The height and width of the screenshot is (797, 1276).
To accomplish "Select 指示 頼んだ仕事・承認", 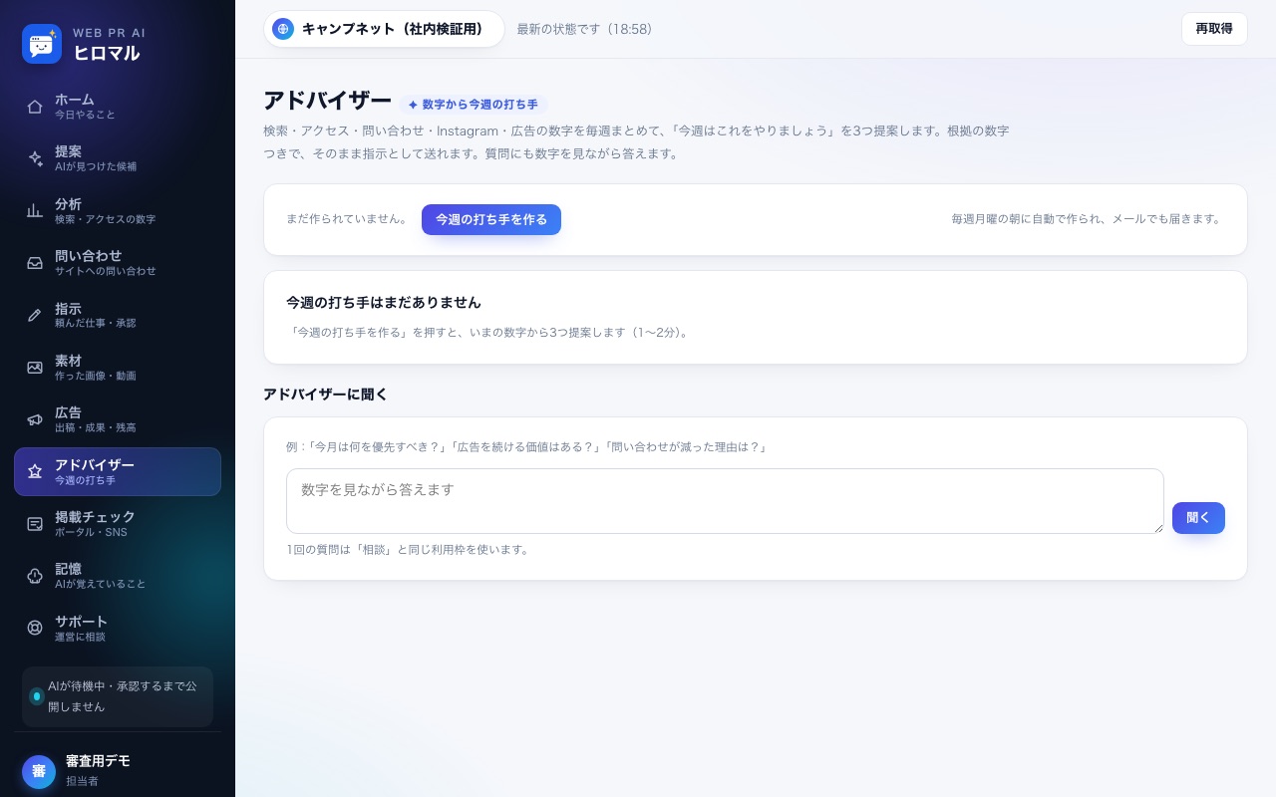I will click(118, 315).
